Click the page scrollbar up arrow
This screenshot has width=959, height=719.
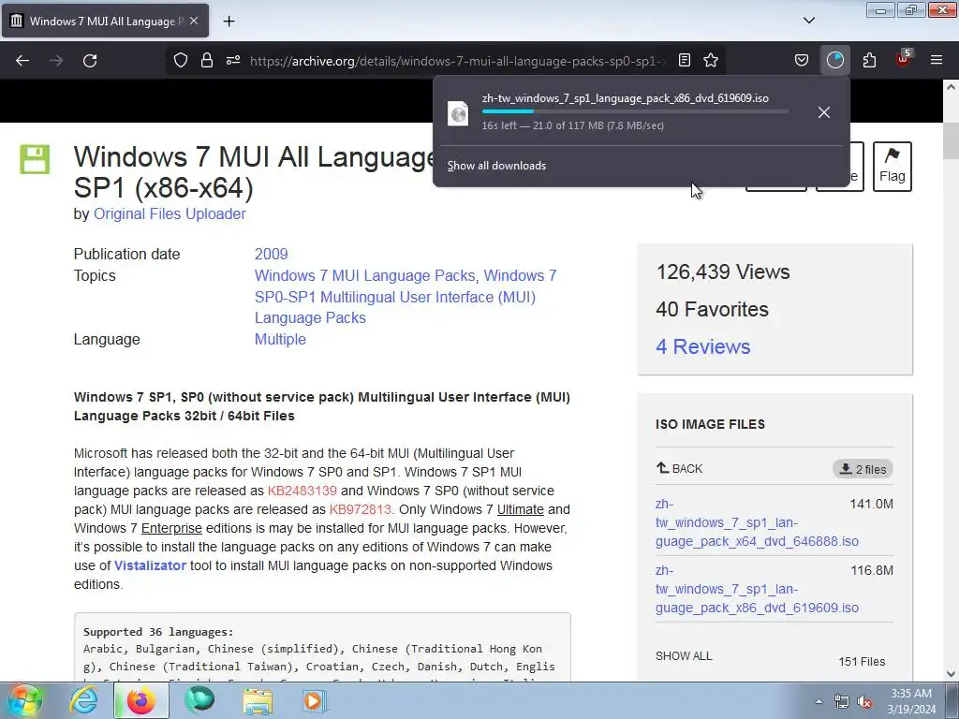coord(951,87)
